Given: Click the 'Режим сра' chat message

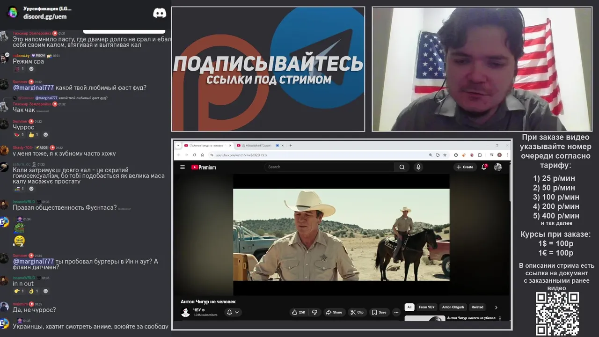Looking at the screenshot, I should click(28, 61).
